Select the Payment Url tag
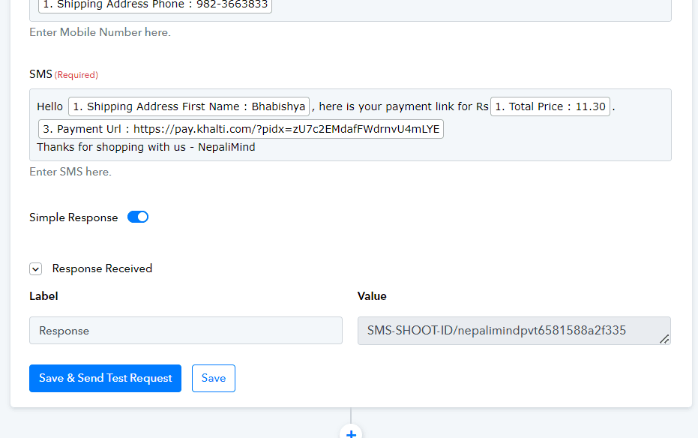This screenshot has height=438, width=698. (x=241, y=129)
